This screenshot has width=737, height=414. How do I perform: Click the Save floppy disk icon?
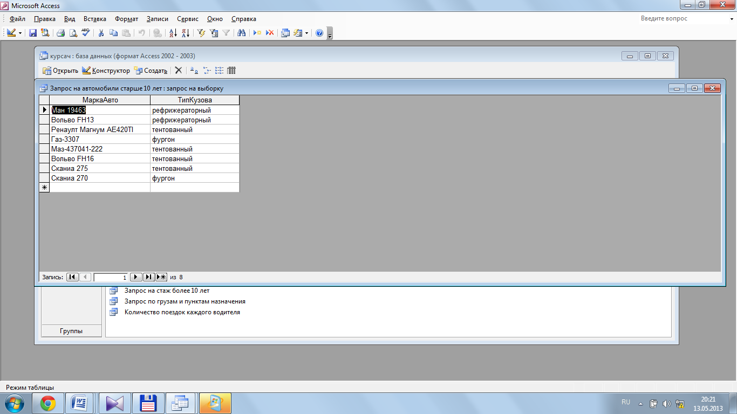coord(33,33)
